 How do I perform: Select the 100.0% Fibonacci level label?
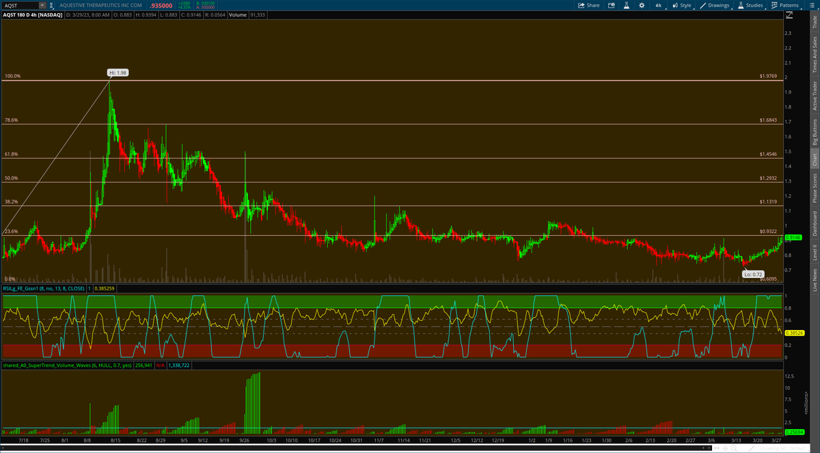[x=12, y=77]
